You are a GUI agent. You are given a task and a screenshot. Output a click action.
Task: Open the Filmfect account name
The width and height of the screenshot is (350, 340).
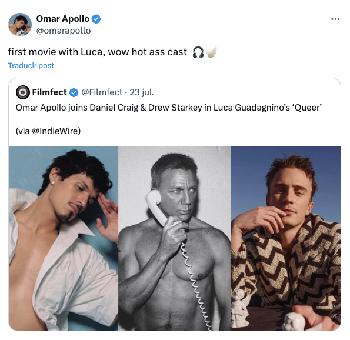point(49,92)
